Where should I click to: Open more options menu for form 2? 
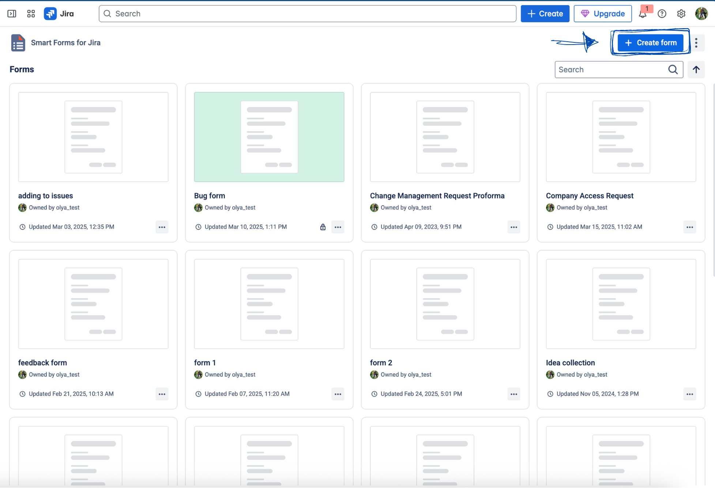[x=514, y=394]
